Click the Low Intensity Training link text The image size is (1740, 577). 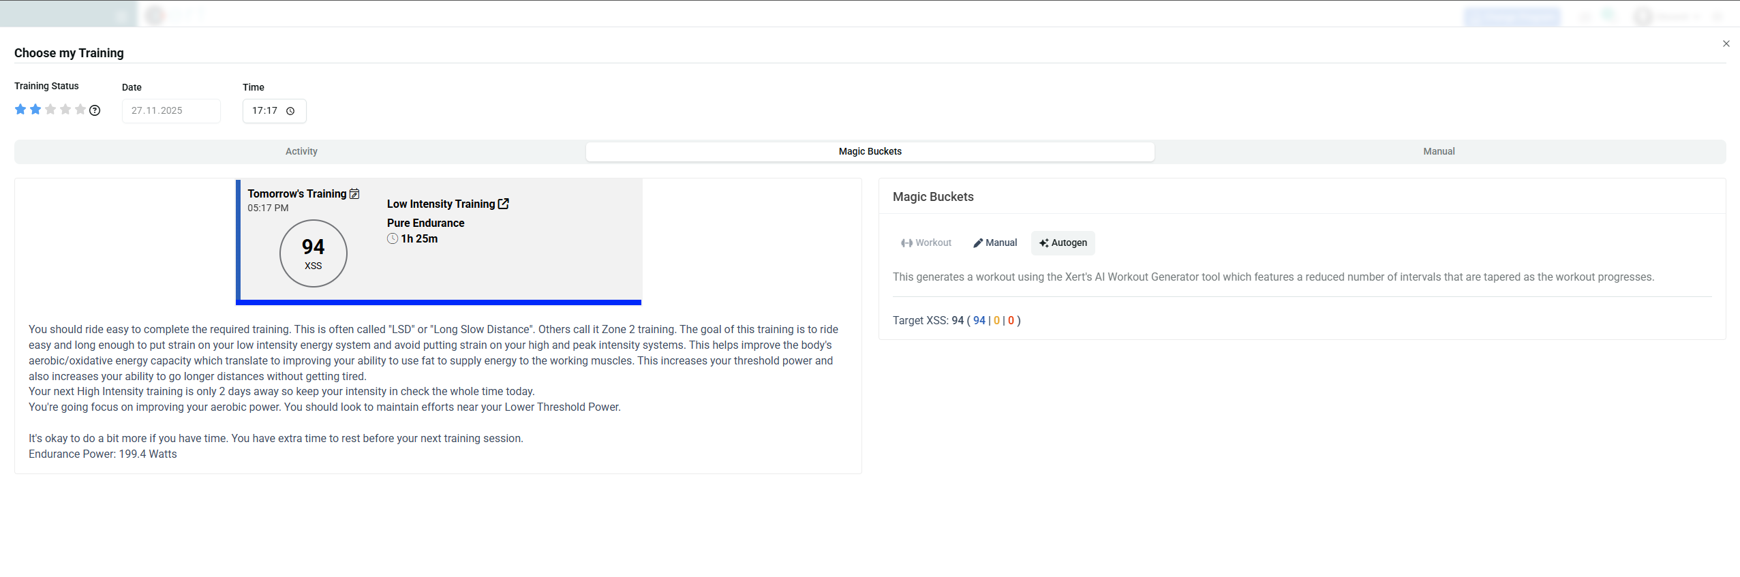click(440, 204)
